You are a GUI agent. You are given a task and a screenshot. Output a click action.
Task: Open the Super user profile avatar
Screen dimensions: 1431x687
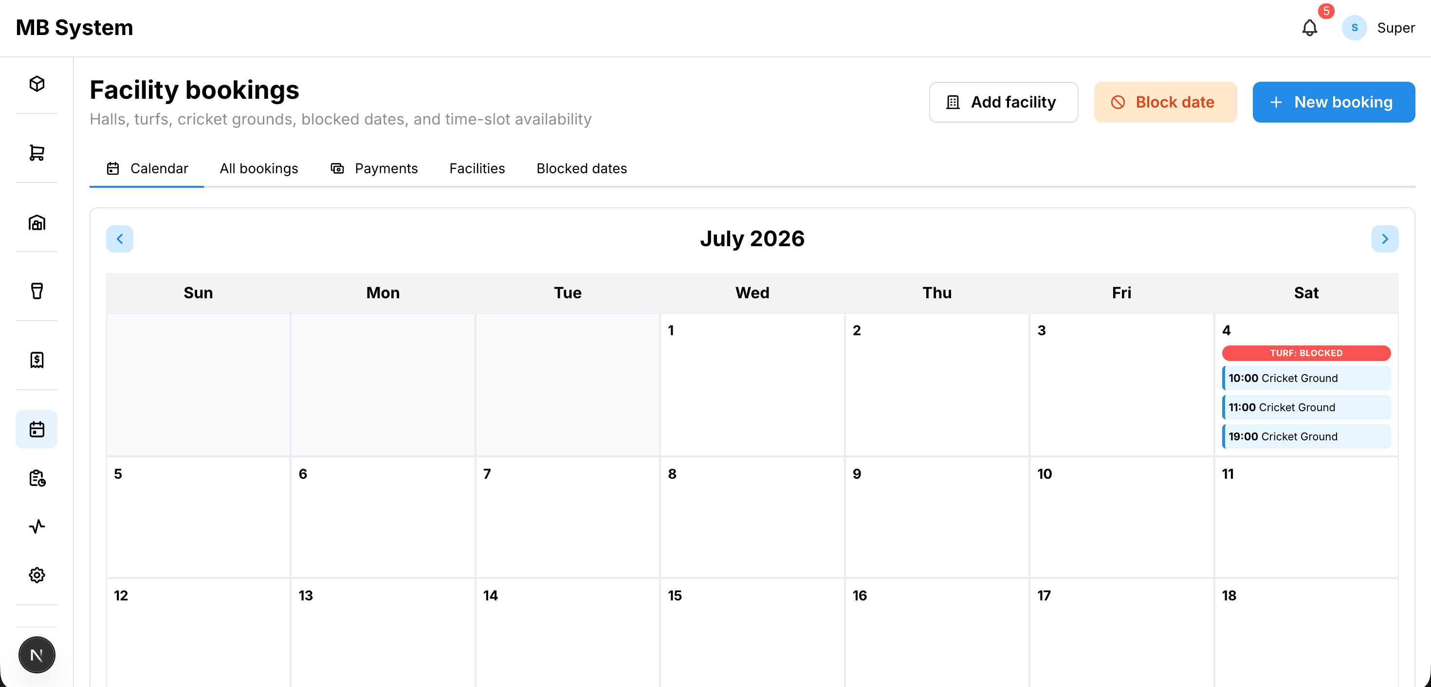point(1354,28)
